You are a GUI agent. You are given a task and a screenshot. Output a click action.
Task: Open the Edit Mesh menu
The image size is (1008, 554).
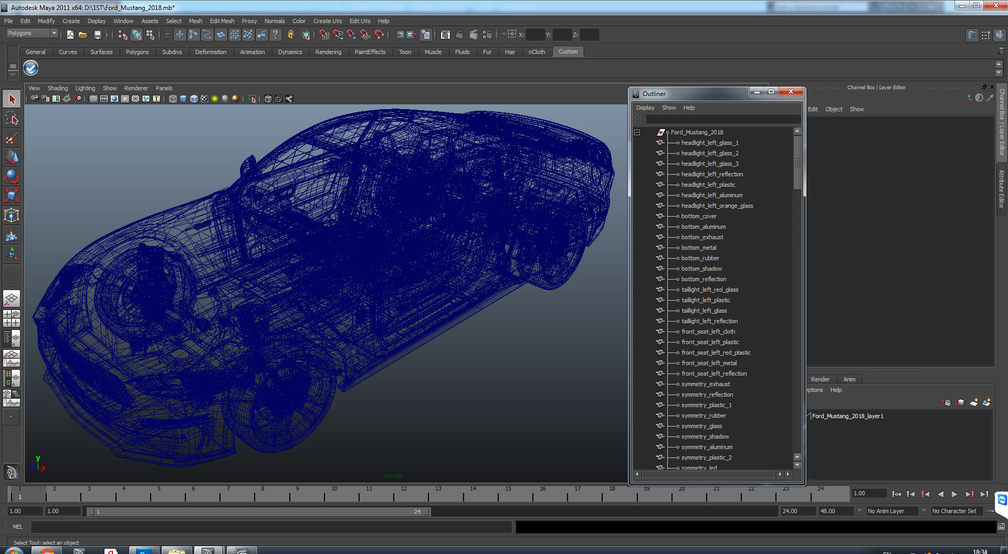click(222, 21)
